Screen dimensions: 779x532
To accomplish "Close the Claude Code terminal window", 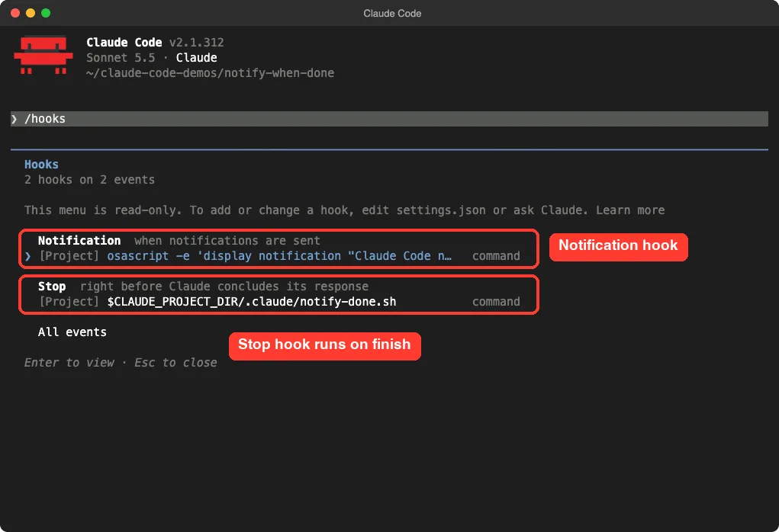I will [x=15, y=13].
